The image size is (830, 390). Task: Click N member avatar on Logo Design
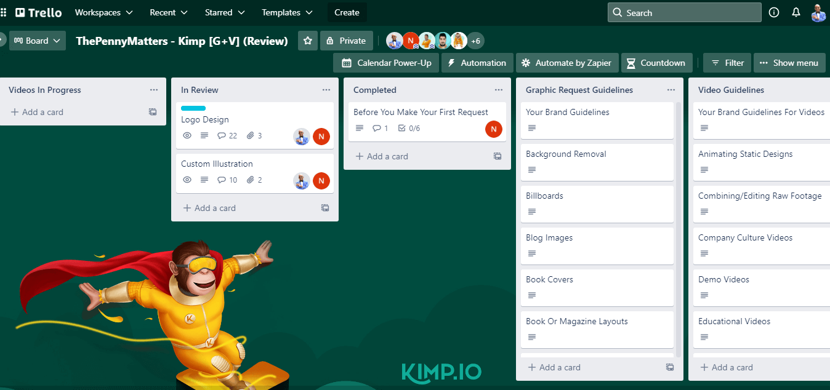point(321,137)
